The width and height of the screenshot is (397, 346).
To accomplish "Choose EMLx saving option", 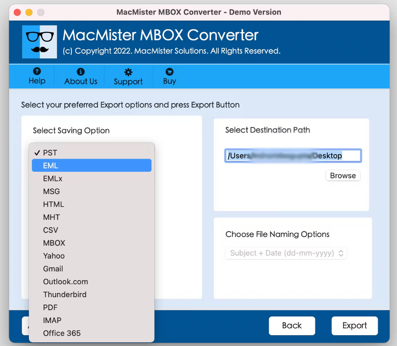I will click(92, 179).
